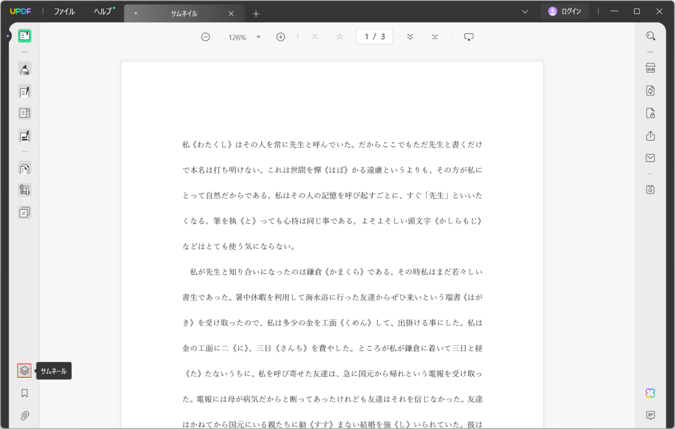Open the Fill and Sign tool
Viewport: 675px width, 429px height.
[24, 136]
